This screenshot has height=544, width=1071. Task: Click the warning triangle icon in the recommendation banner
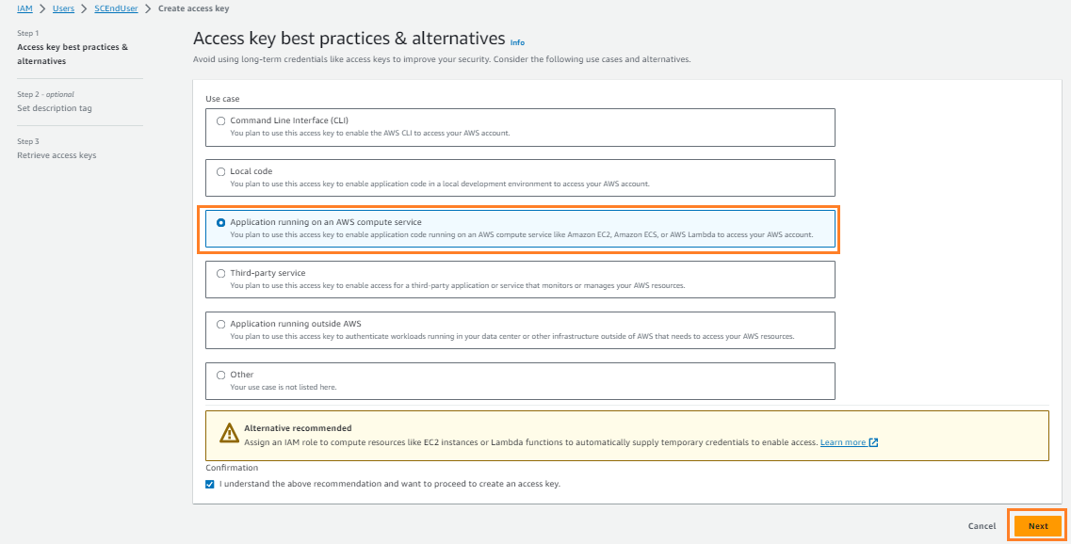229,433
